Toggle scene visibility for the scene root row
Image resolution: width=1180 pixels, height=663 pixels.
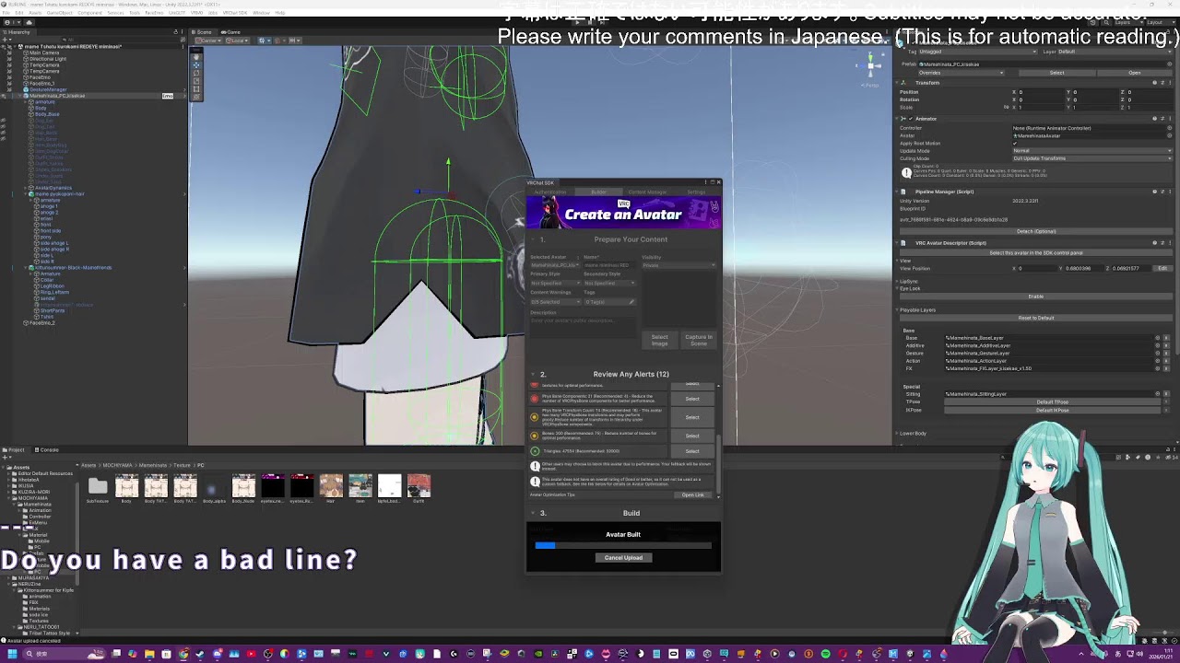coord(4,46)
